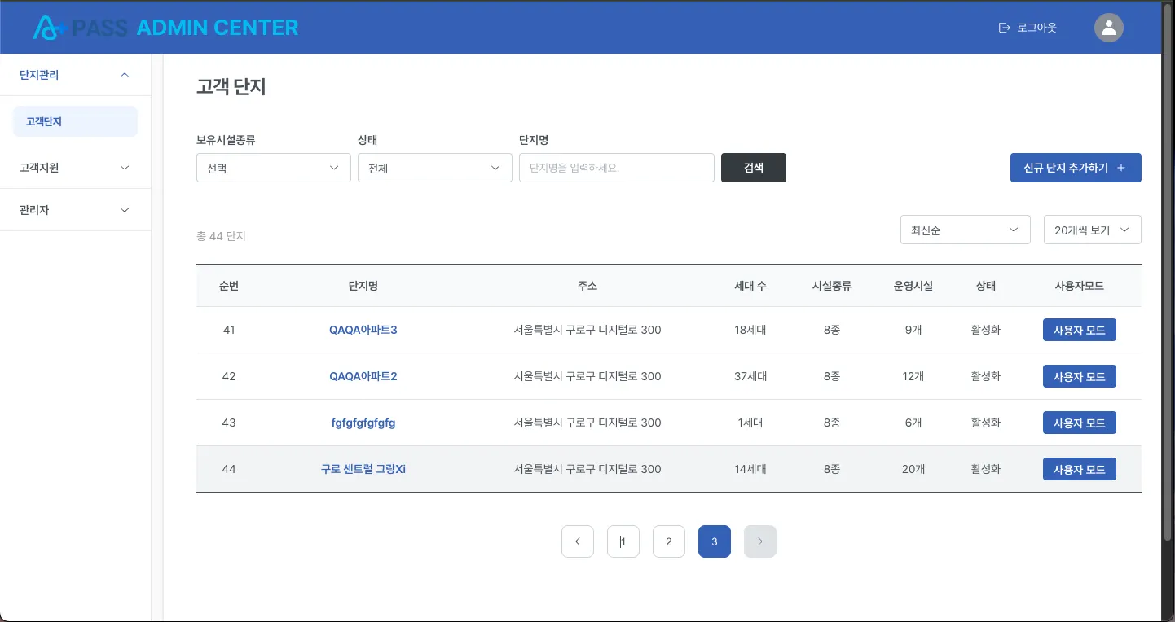Click plus icon on 신규 단지 추가하기
Screen dimensions: 1175x622
[x=1121, y=168]
